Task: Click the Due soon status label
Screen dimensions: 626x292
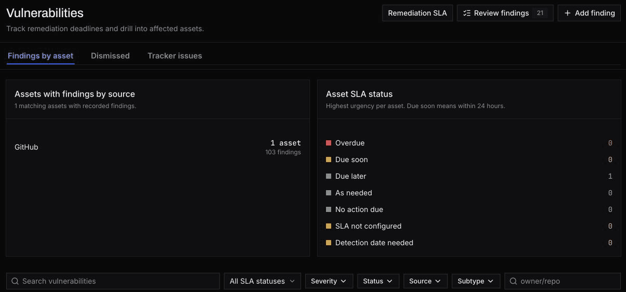Action: pyautogui.click(x=351, y=160)
